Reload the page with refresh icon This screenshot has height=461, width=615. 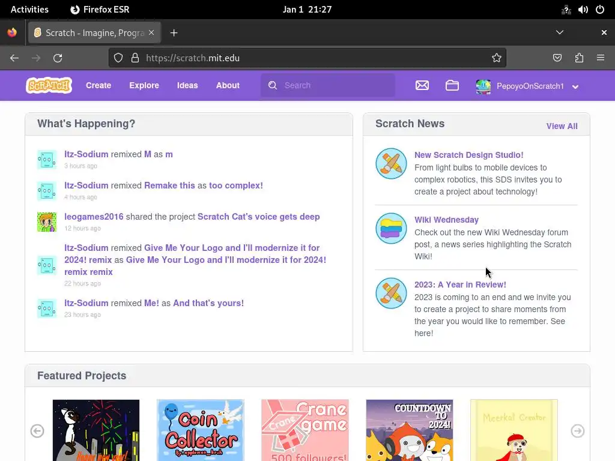point(58,58)
